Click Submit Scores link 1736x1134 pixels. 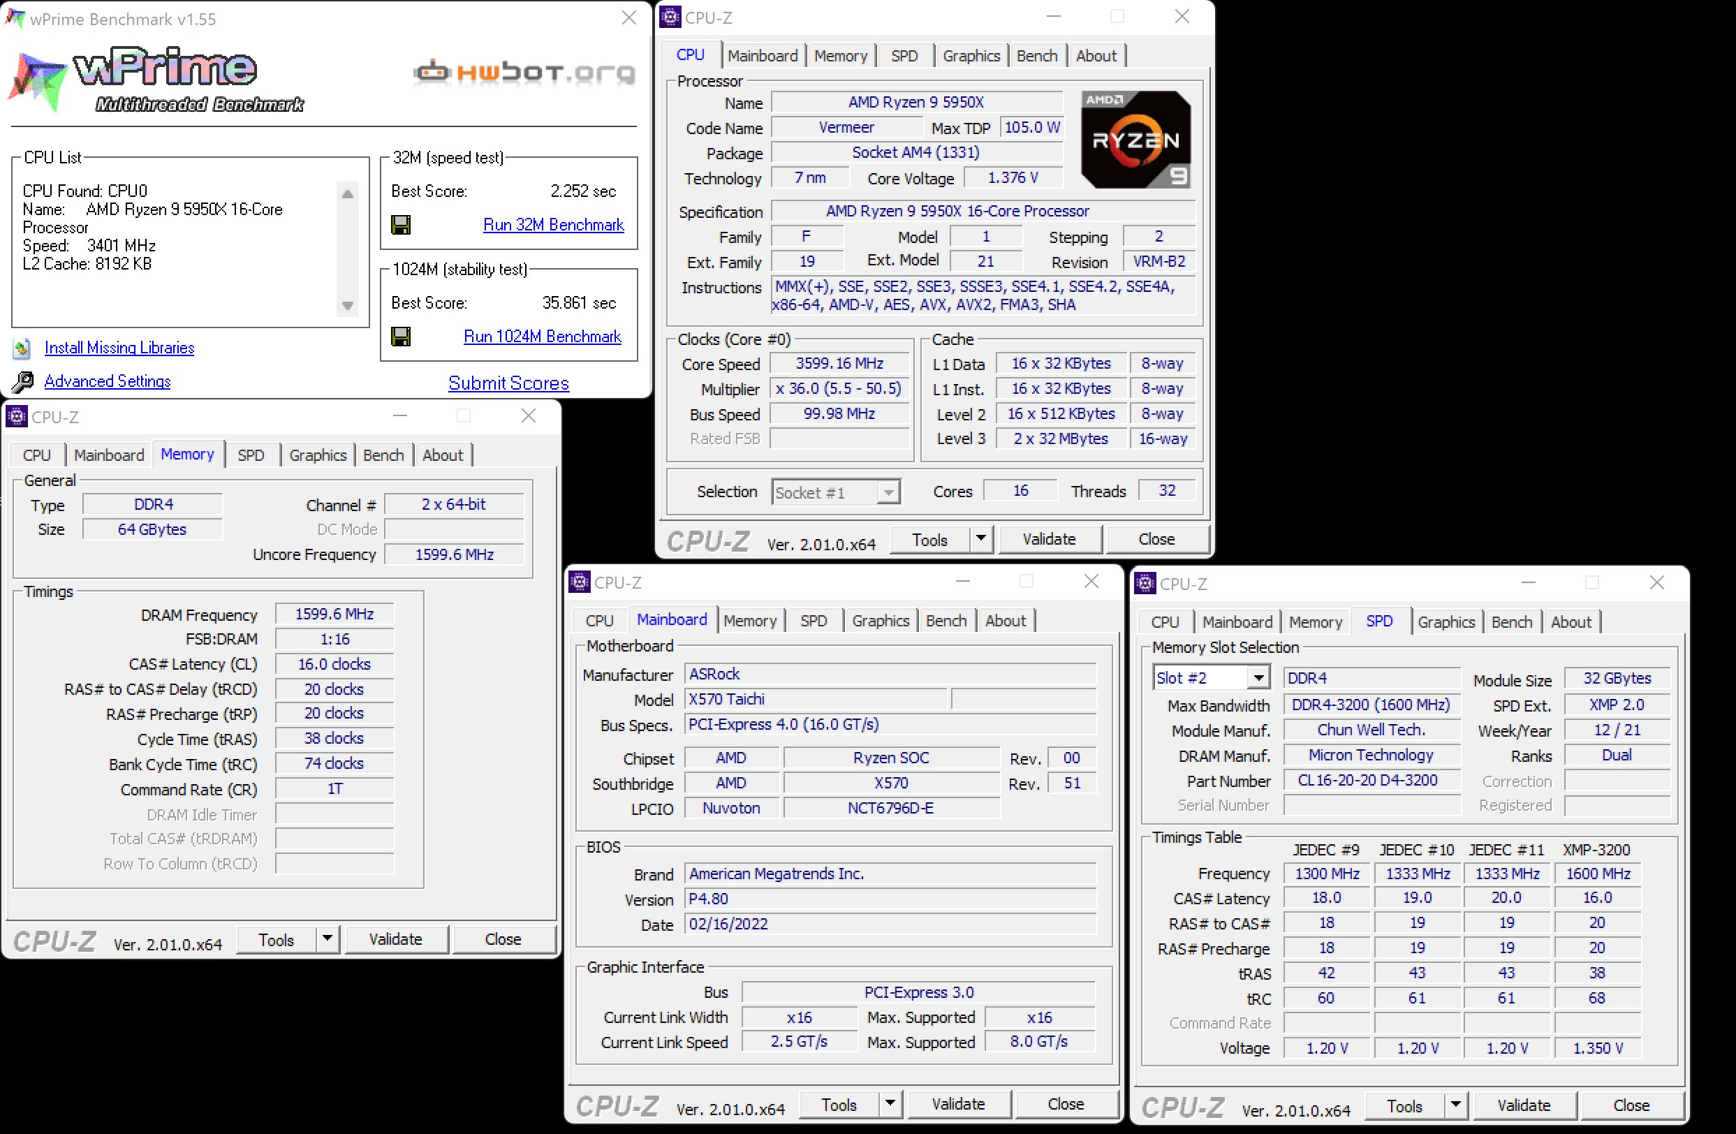(x=508, y=383)
